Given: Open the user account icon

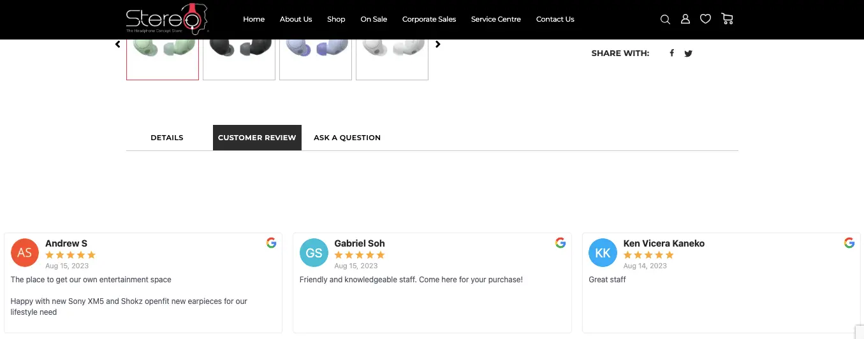Looking at the screenshot, I should 685,19.
